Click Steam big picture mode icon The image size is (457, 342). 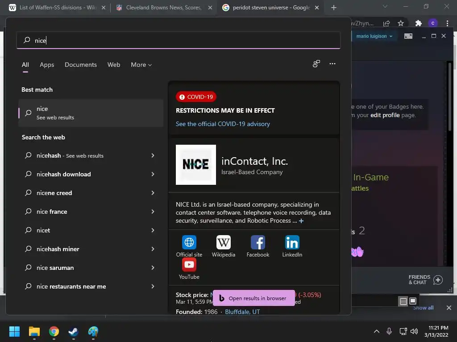(408, 36)
